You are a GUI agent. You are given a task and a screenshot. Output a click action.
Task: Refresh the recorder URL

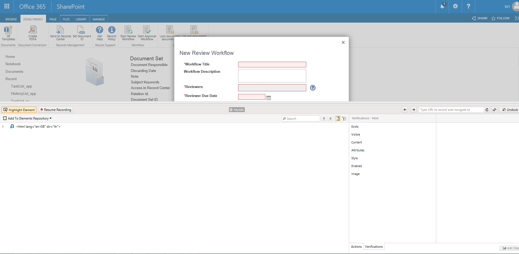(x=487, y=110)
